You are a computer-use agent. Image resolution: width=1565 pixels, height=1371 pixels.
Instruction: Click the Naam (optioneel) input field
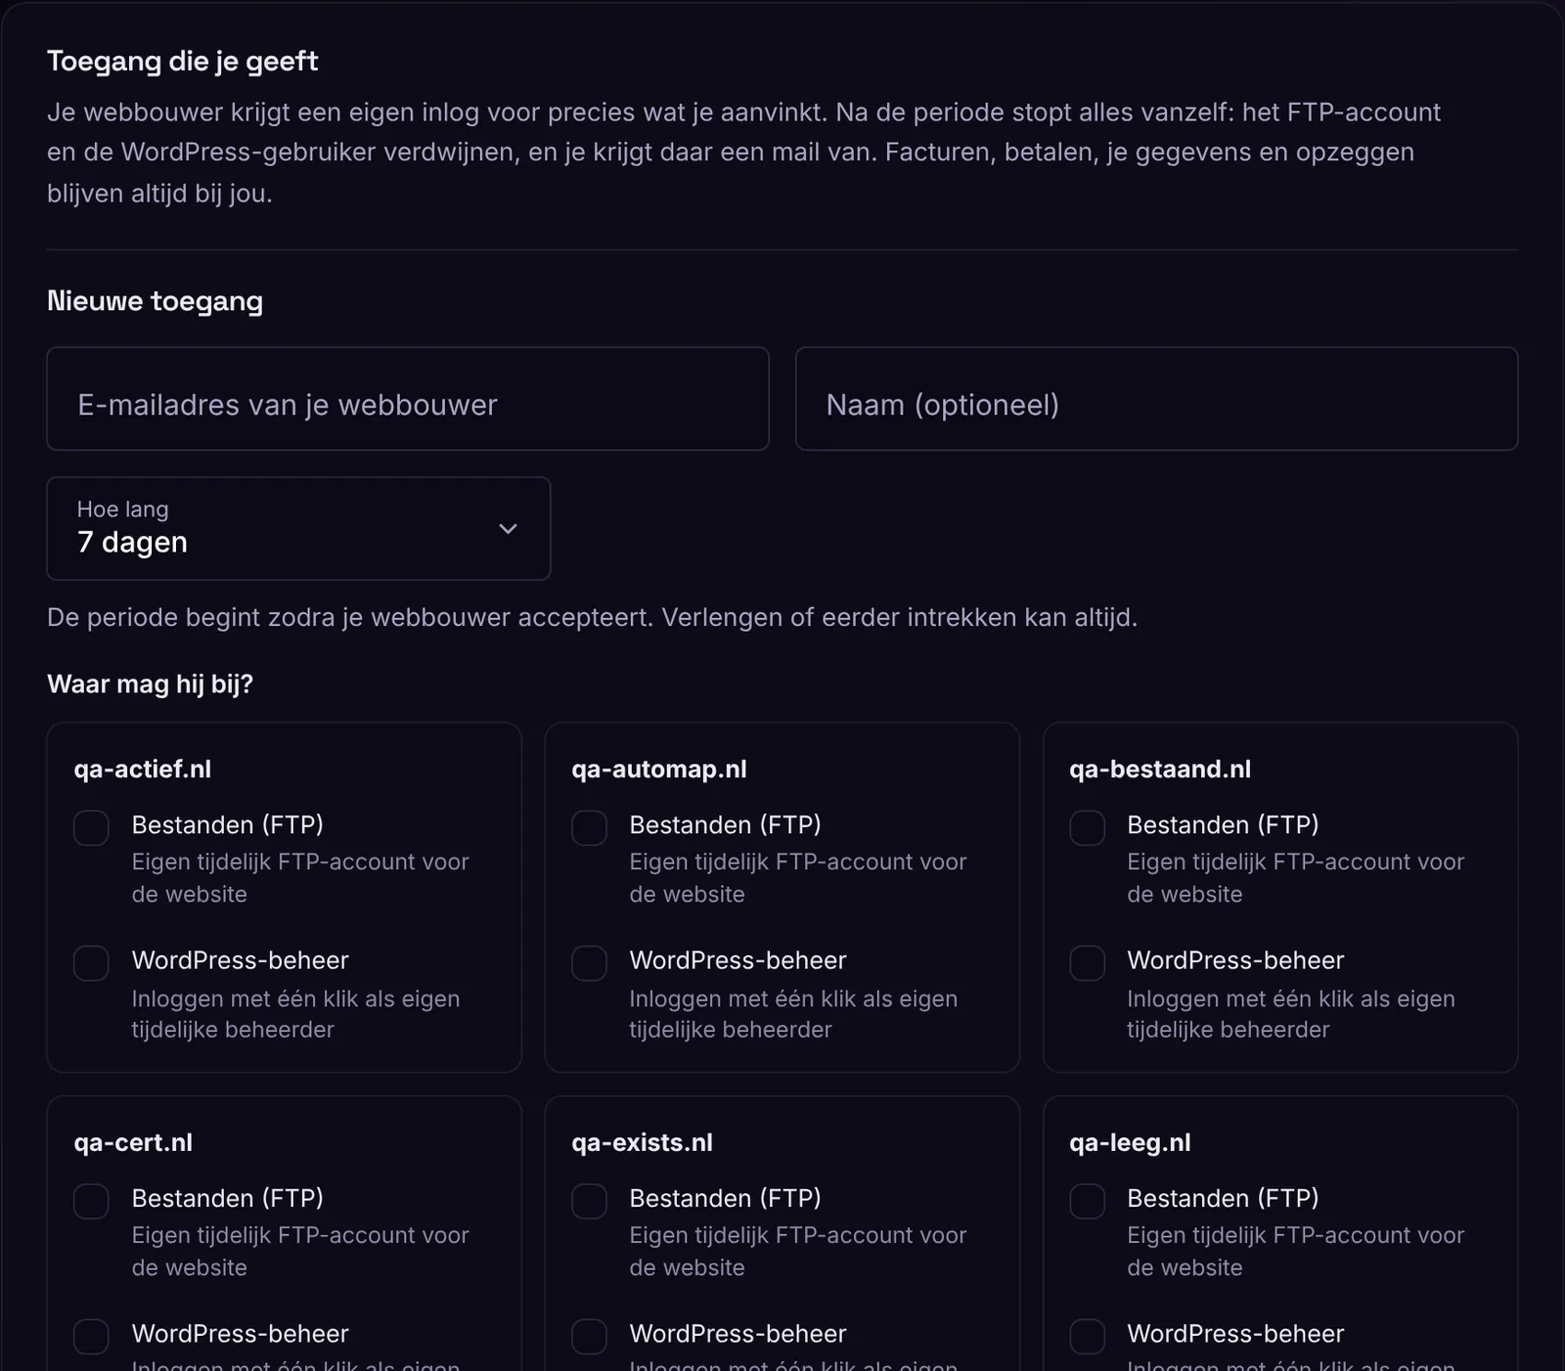(x=1156, y=399)
